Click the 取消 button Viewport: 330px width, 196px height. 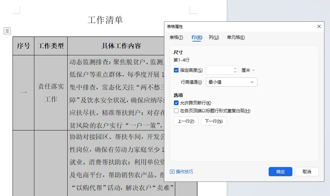pos(307,172)
